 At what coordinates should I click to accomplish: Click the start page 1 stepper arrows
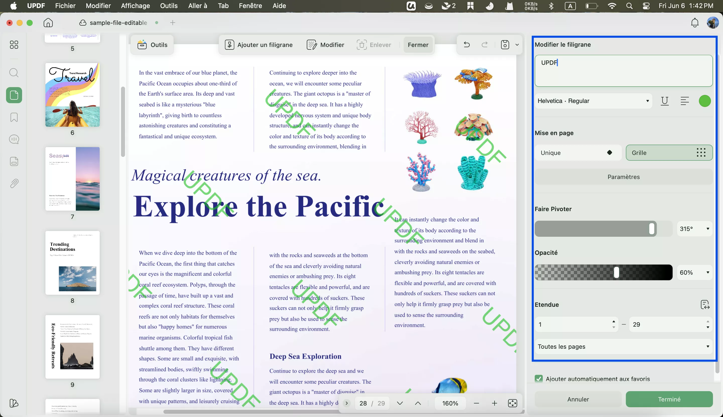click(614, 325)
